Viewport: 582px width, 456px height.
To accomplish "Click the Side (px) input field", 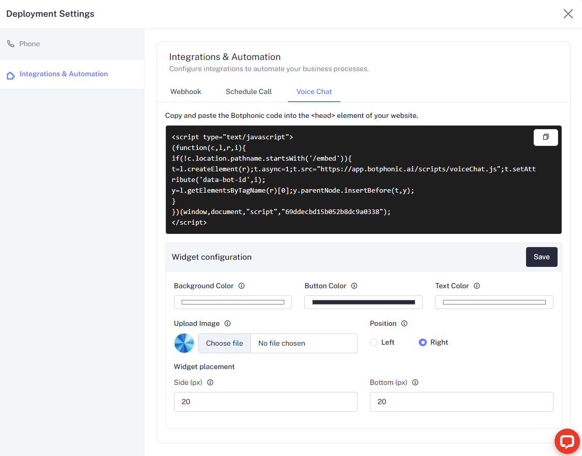I will (266, 402).
